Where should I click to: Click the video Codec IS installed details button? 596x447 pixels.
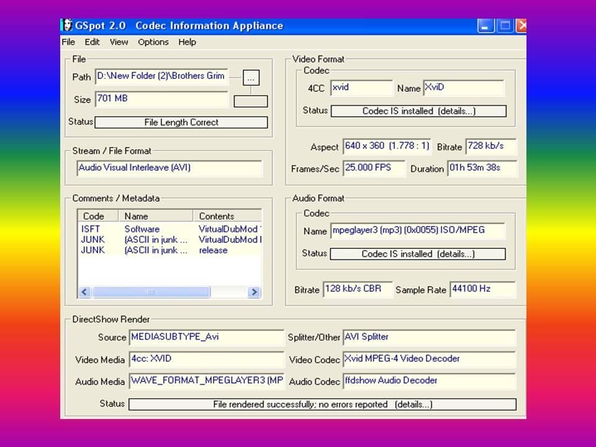coord(418,111)
